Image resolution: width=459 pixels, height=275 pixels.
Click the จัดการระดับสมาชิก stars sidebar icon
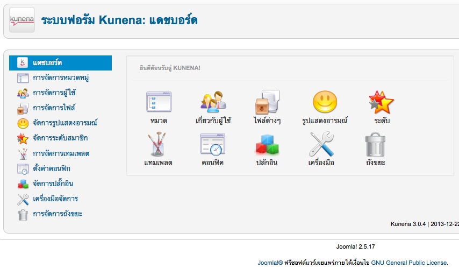23,138
